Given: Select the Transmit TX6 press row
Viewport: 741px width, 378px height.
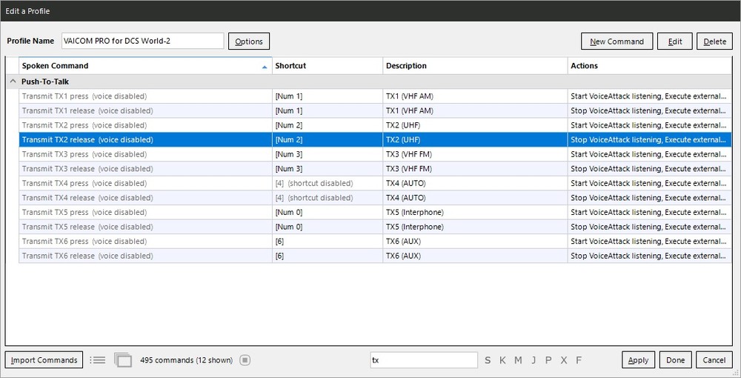Looking at the screenshot, I should tap(375, 241).
